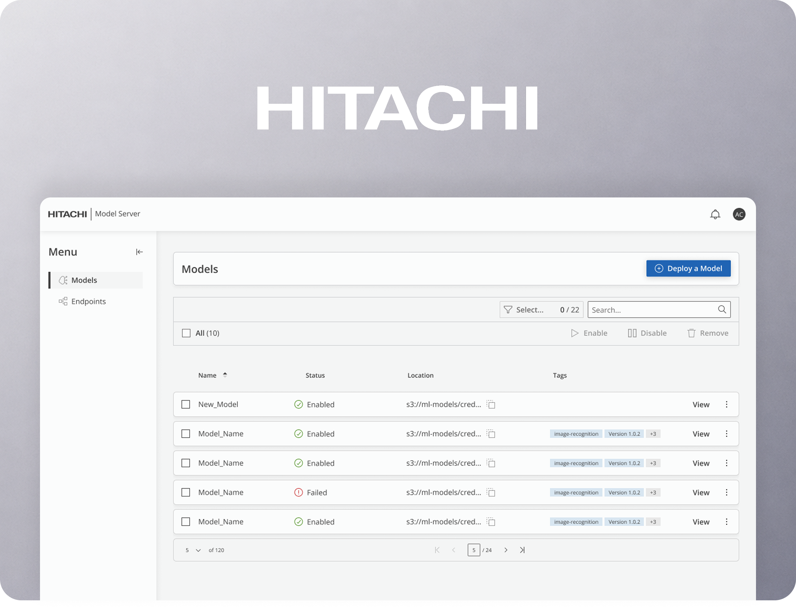Copy location in third table row

(491, 463)
